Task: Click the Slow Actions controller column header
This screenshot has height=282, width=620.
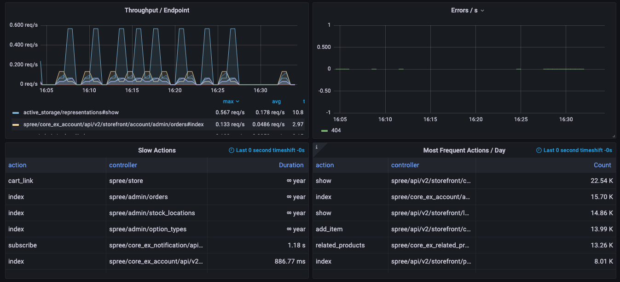Action: tap(123, 165)
